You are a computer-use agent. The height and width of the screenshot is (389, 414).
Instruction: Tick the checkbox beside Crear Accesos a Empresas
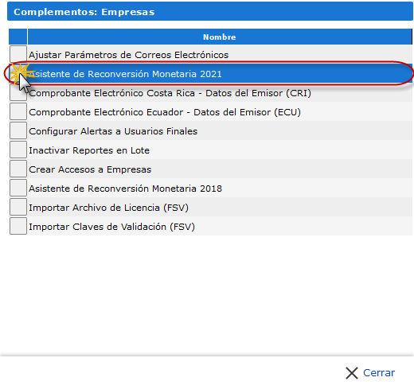coord(18,169)
